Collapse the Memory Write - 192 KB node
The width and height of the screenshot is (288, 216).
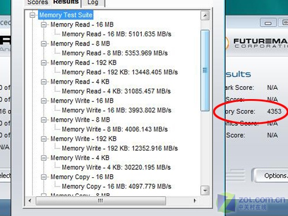[44, 139]
